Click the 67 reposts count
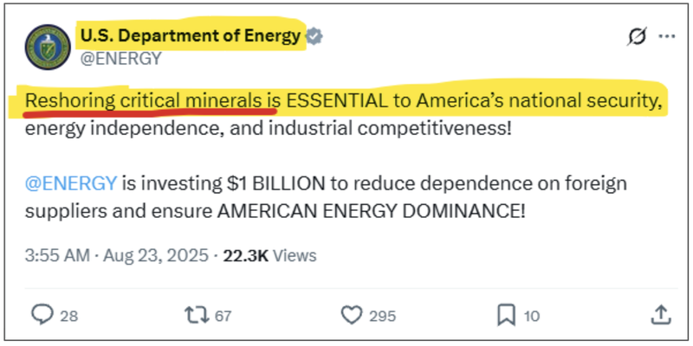Screen dimensions: 693x346 (x=223, y=315)
